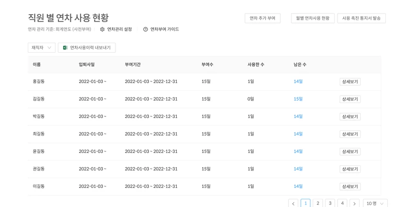Screen dimensions: 395x207
Task: Click the 남은 수 column header
Action: tap(300, 65)
